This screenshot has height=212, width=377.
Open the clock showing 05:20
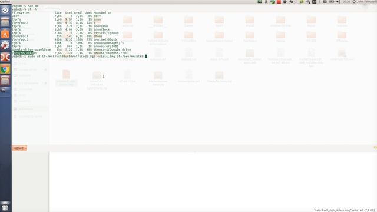(346, 2)
